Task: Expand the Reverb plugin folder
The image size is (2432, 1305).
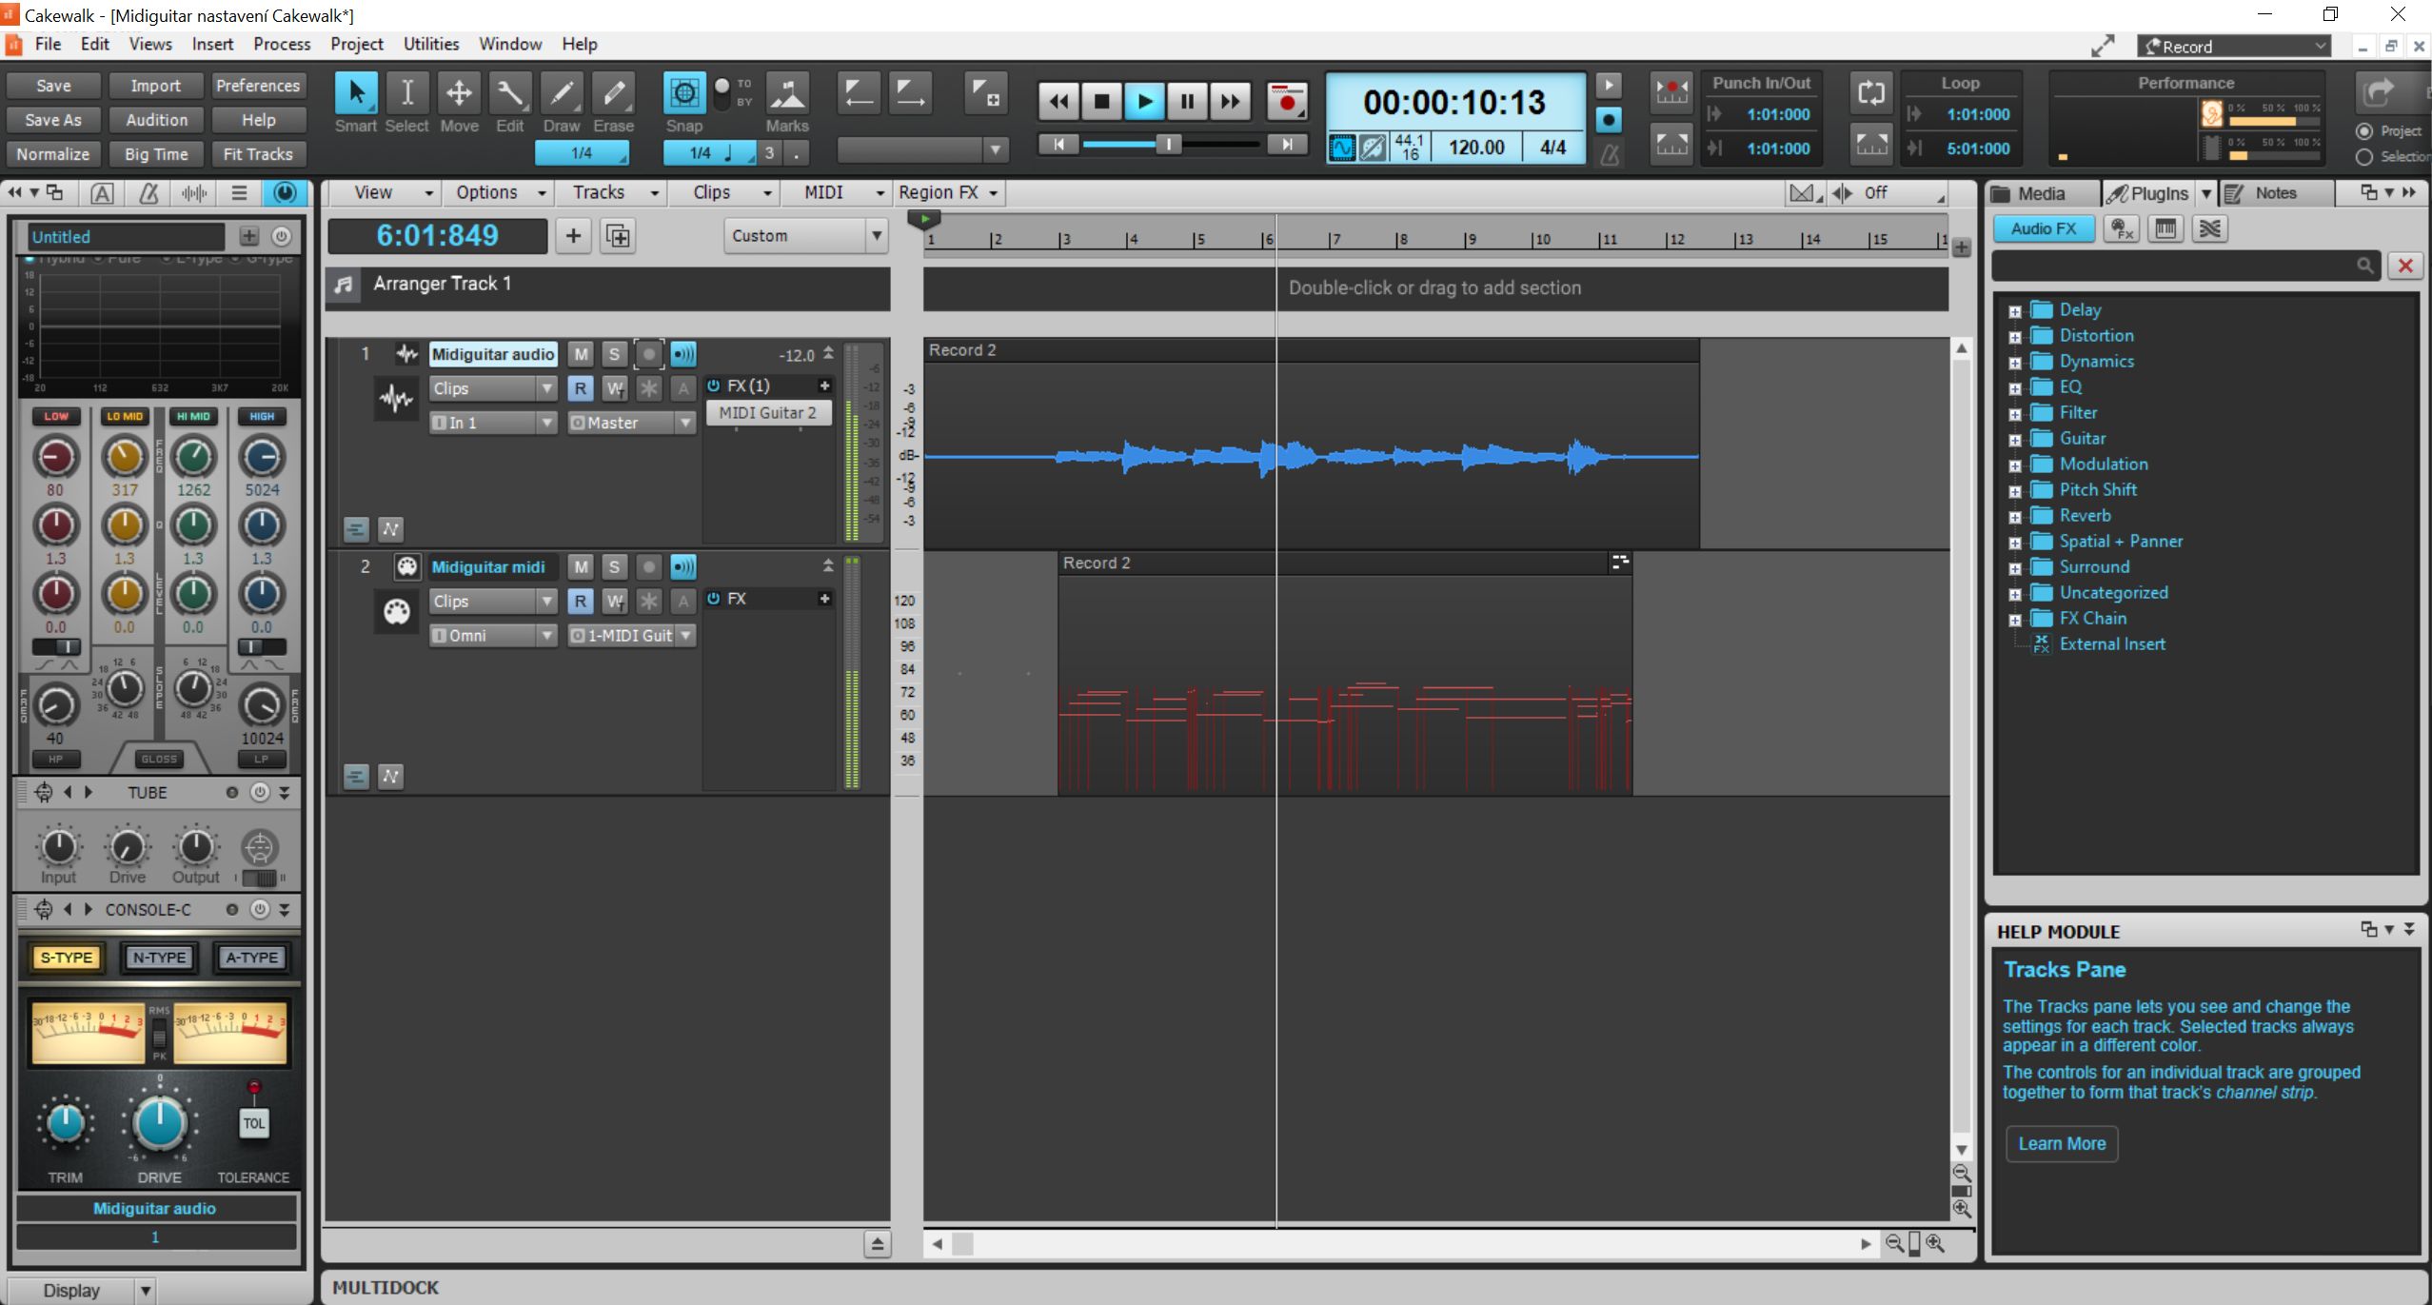Action: coord(2014,517)
